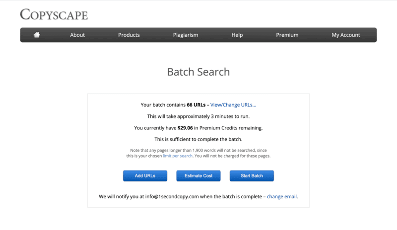Select the '66 URLs' text

tap(196, 105)
